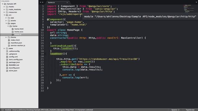Open home.html in the sidebar
Screen dimensions: 198x111
tap(19, 29)
